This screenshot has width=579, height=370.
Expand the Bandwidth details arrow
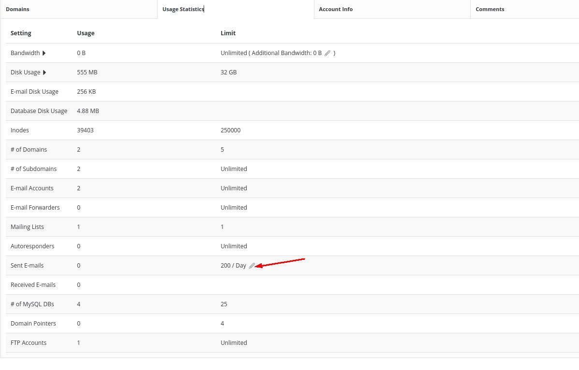(44, 53)
